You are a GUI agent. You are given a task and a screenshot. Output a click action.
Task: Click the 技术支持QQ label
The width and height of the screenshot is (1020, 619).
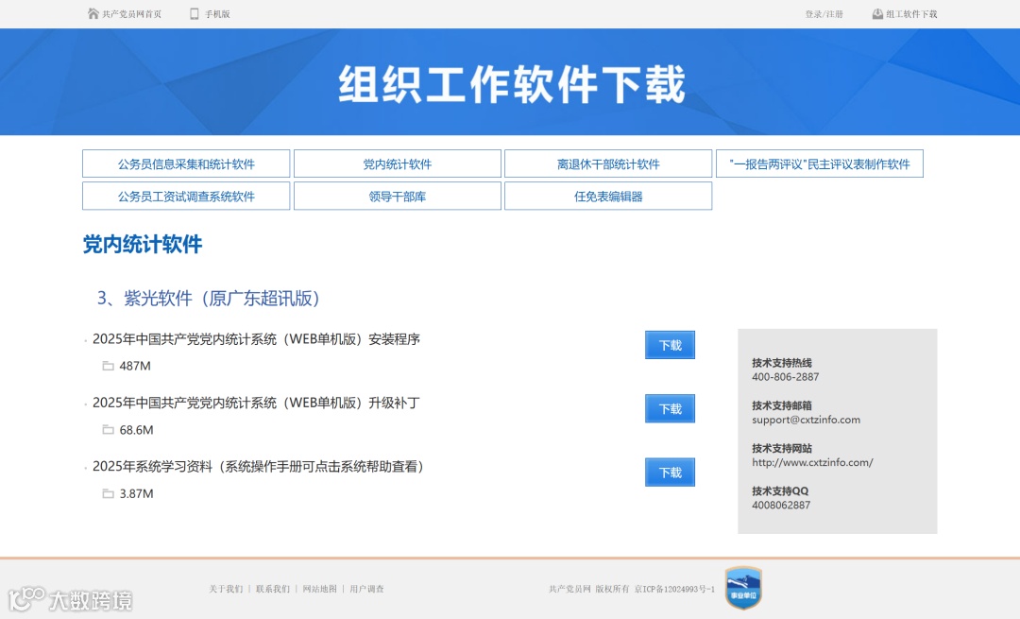point(780,490)
